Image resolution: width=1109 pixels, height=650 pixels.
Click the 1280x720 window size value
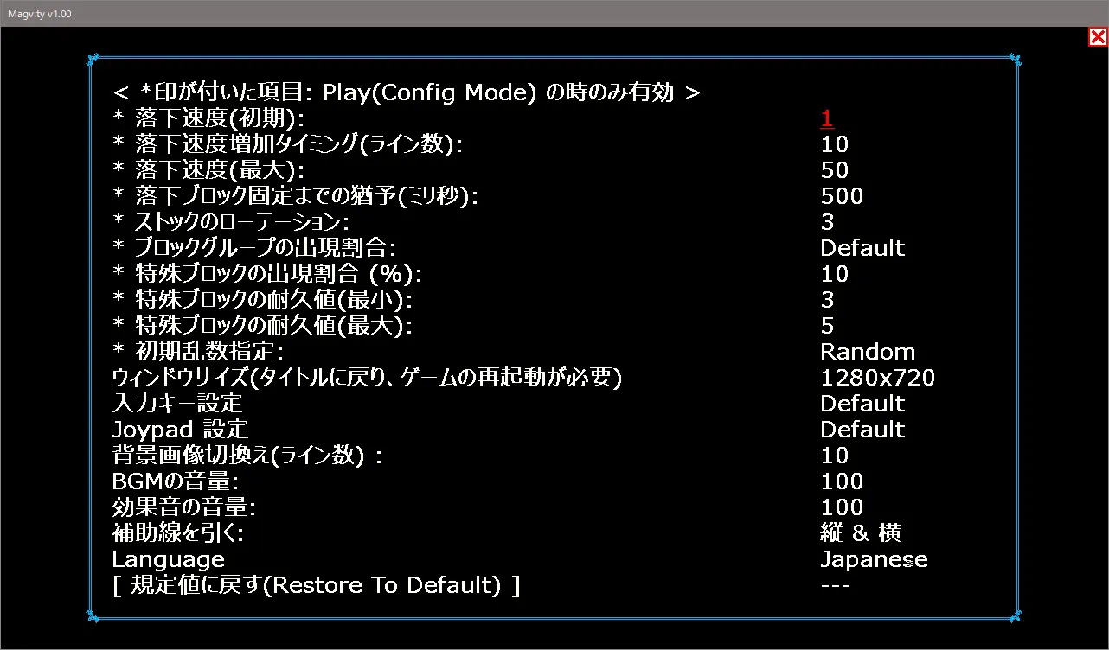point(877,378)
